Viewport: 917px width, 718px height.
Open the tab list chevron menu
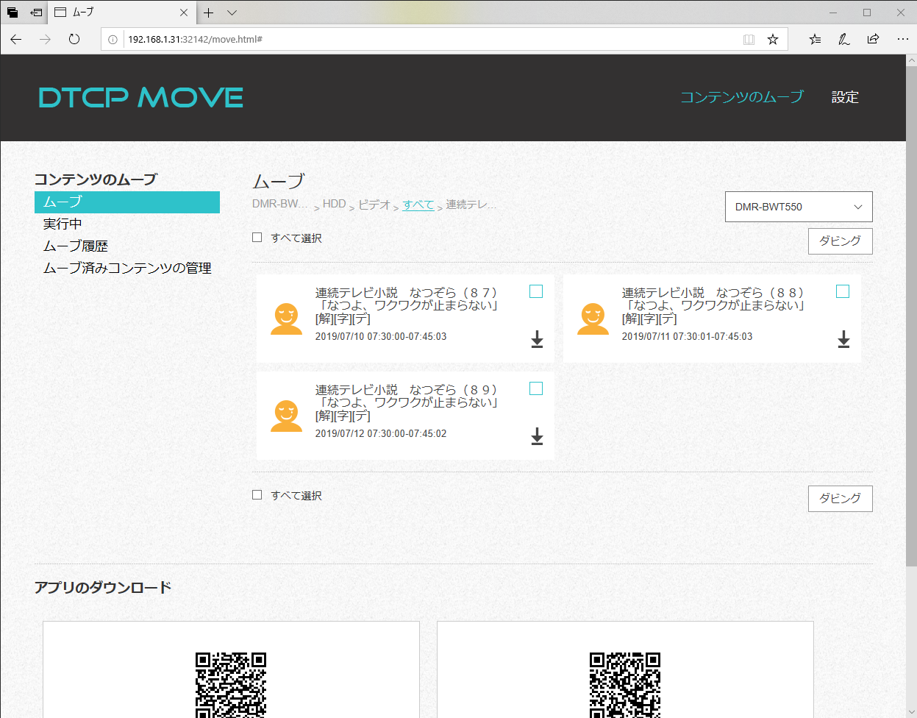coord(232,13)
